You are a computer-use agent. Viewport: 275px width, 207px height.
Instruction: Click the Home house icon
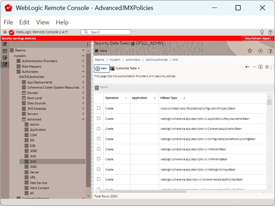[96, 51]
